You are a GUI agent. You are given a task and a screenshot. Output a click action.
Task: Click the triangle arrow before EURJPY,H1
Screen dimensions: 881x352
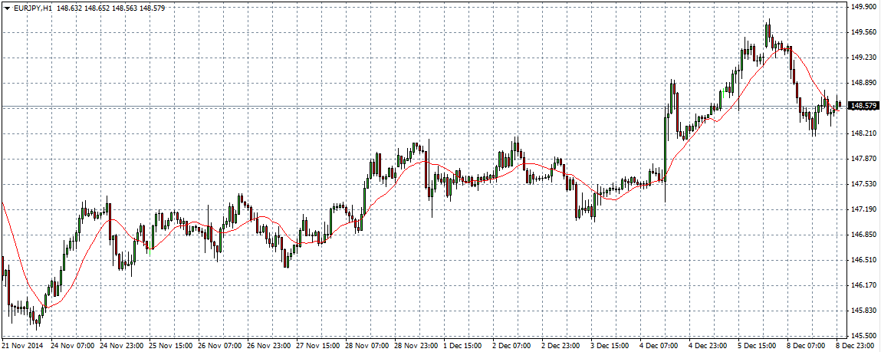pyautogui.click(x=6, y=9)
